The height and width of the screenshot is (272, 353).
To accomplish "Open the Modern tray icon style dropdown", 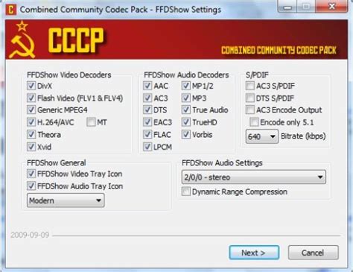I will [66, 200].
